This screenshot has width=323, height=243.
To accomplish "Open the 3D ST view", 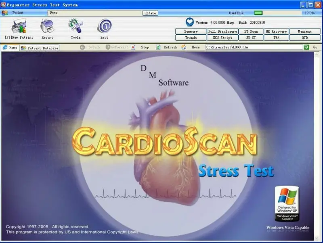I will (x=251, y=37).
